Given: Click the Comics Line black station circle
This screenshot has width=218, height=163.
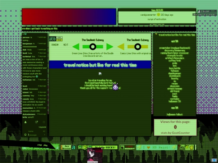Looking at the screenshot, I should coord(138,47).
